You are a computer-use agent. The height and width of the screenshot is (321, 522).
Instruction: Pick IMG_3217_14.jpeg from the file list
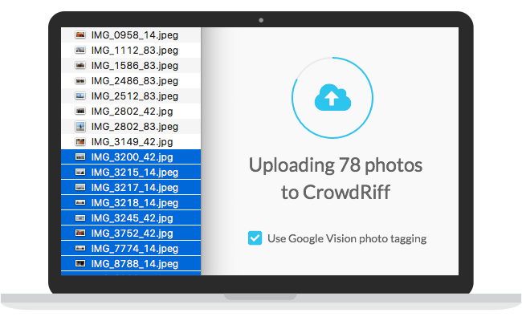point(134,188)
